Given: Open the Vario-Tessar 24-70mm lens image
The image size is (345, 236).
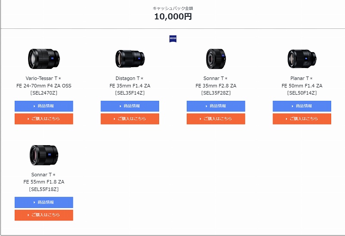Looking at the screenshot, I should 44,59.
